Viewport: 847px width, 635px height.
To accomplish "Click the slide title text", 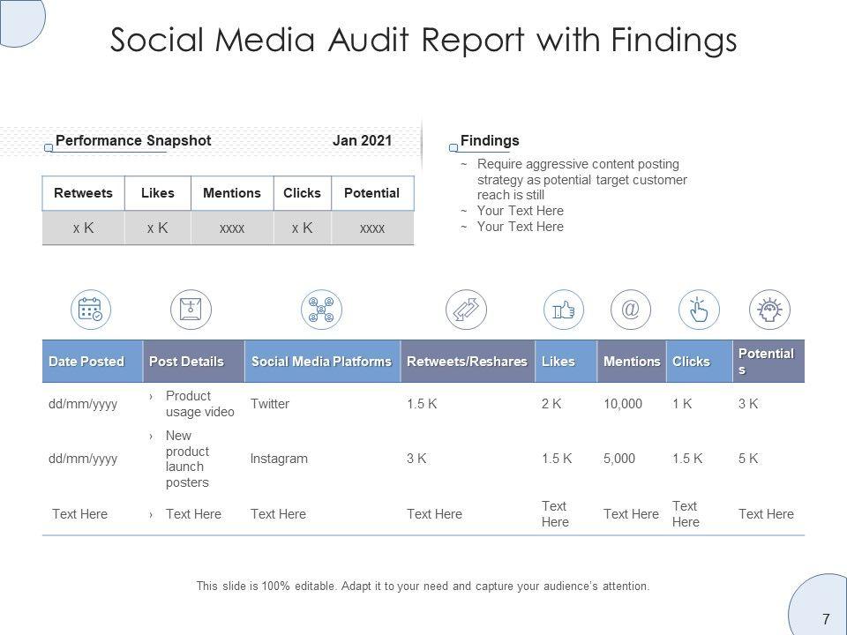I will click(x=423, y=40).
